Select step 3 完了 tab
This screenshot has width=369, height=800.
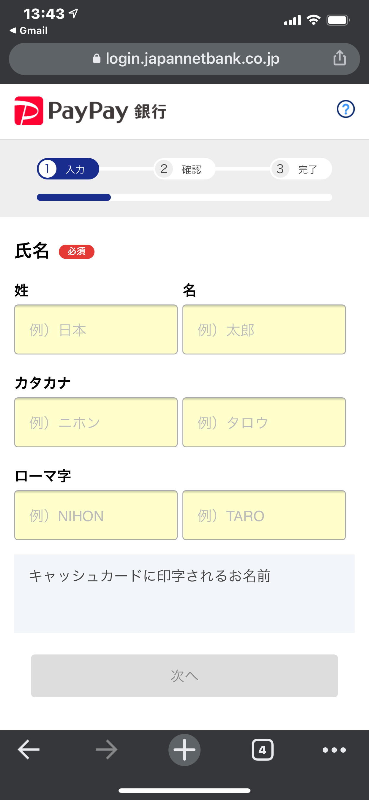pyautogui.click(x=301, y=169)
